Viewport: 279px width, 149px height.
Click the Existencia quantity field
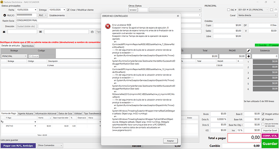click(265, 56)
